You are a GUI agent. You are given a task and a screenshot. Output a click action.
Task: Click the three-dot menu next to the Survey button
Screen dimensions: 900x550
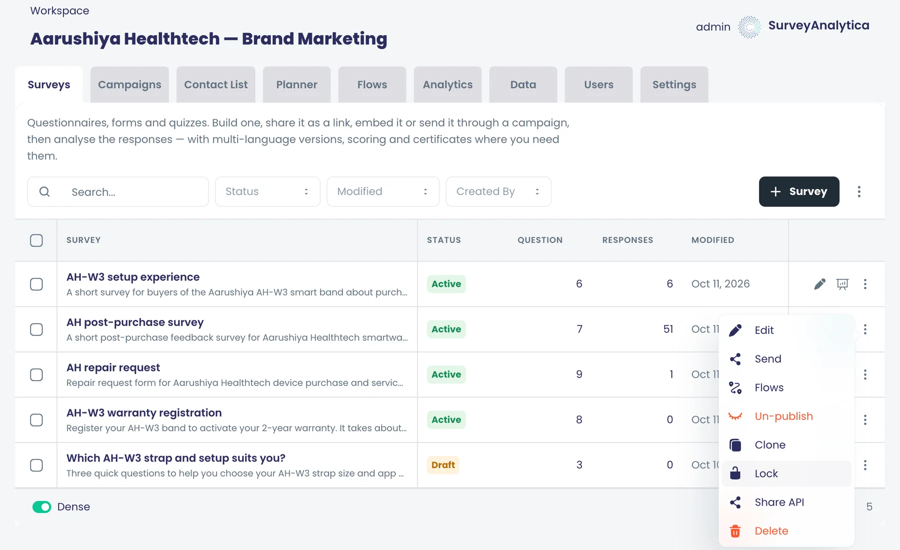[x=859, y=191]
